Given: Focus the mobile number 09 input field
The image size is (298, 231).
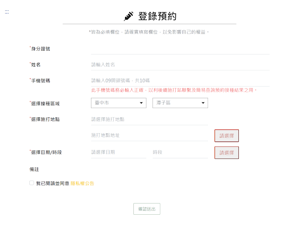Looking at the screenshot, I should [180, 81].
